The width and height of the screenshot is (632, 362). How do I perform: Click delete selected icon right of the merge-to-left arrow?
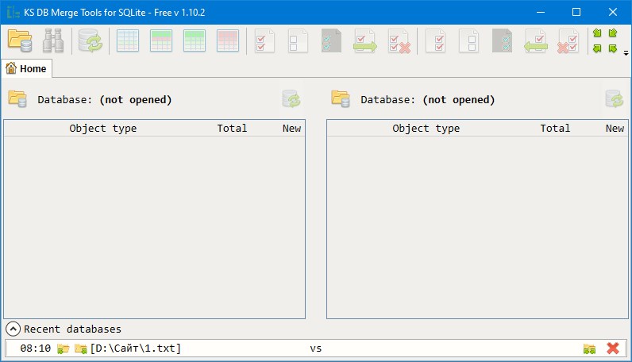[568, 40]
